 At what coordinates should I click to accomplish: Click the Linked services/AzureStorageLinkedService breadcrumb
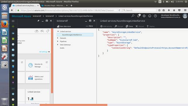[75, 16]
